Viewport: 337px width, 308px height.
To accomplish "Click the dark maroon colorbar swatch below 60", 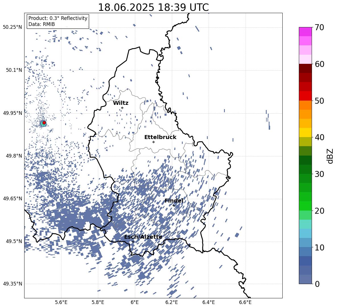I will (305, 68).
